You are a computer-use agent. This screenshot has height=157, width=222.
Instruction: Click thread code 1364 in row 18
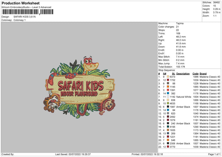pyautogui.click(x=196, y=133)
